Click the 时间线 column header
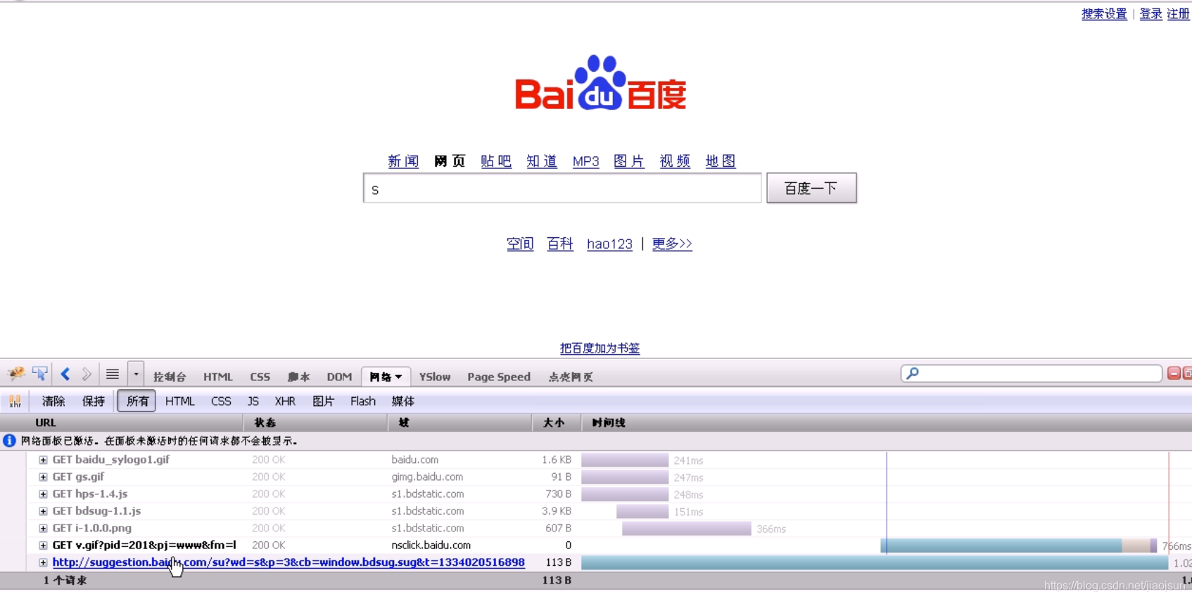The image size is (1192, 599). (x=887, y=422)
